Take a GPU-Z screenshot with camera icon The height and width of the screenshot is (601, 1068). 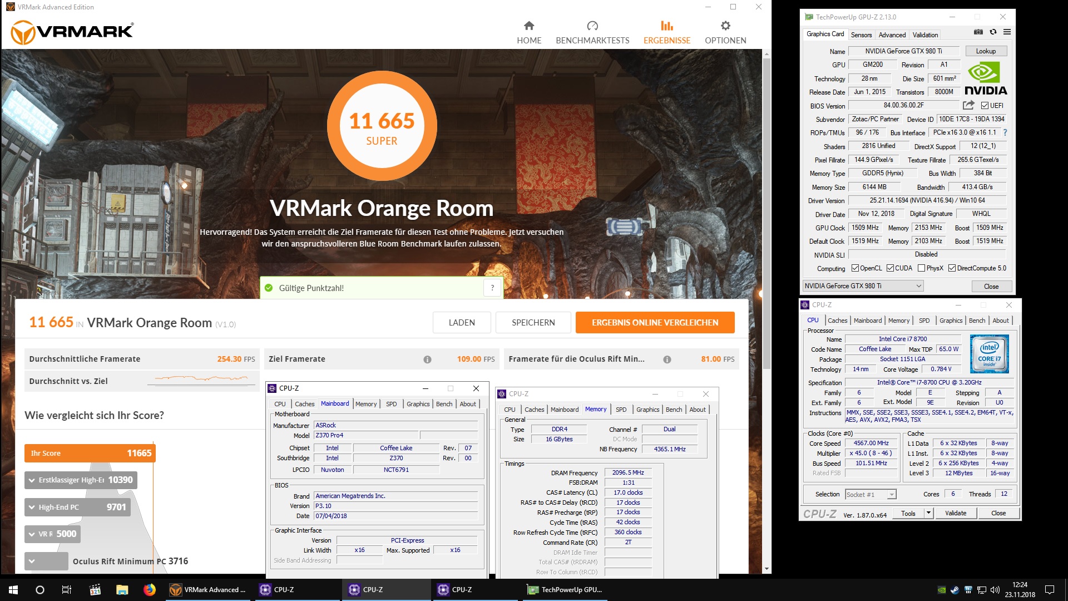(978, 32)
